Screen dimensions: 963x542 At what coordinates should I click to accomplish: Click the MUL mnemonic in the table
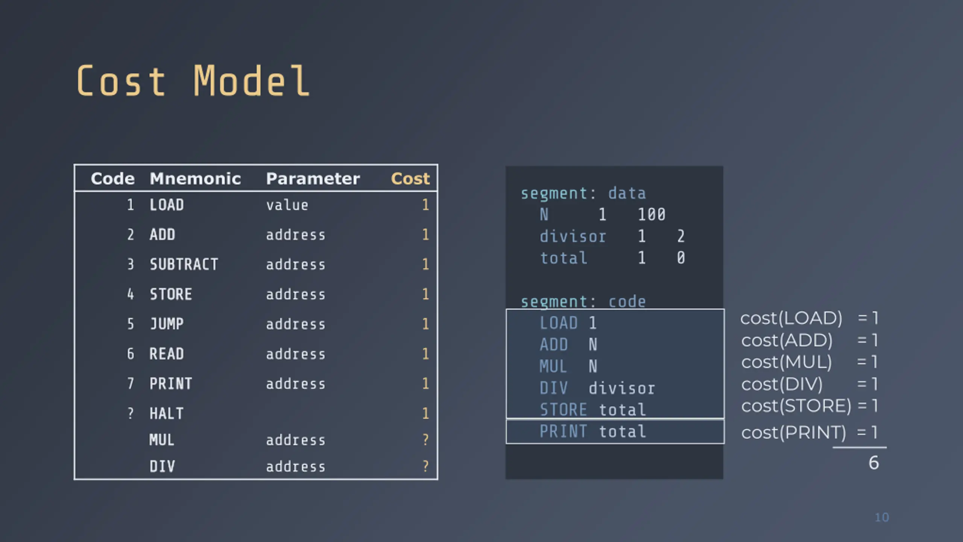pyautogui.click(x=162, y=440)
